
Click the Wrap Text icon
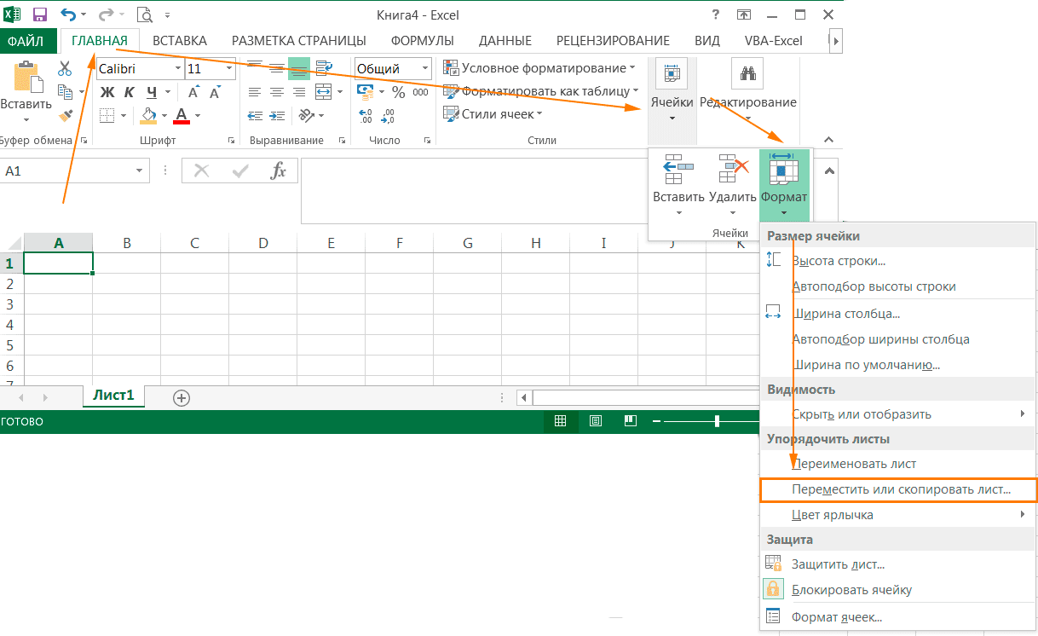[324, 68]
